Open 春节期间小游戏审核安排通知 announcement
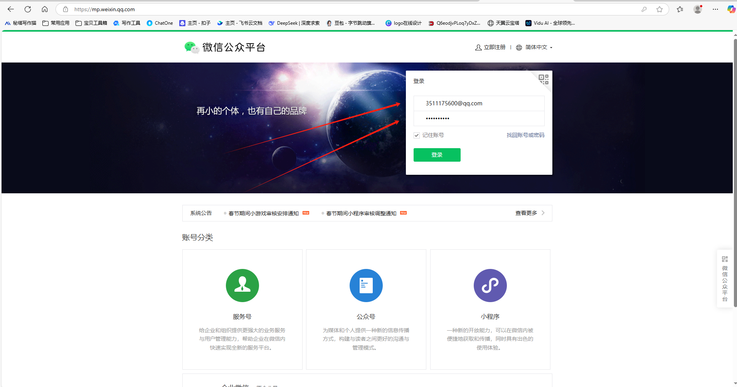 coord(263,213)
